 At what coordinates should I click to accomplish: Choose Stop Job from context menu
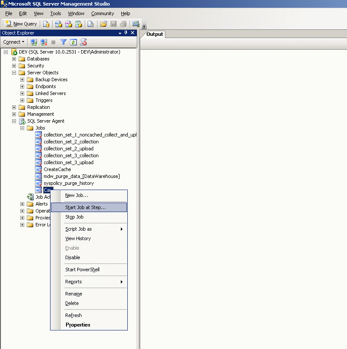point(89,217)
